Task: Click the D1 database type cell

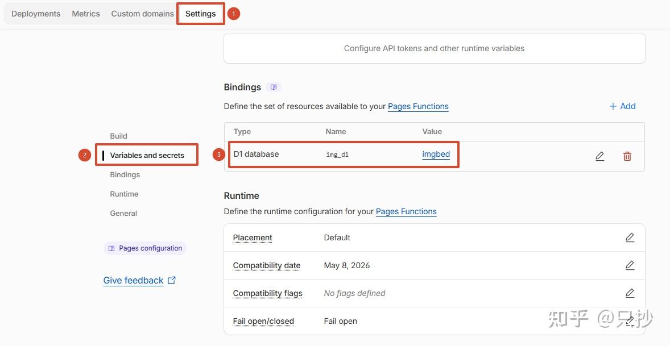Action: point(256,154)
